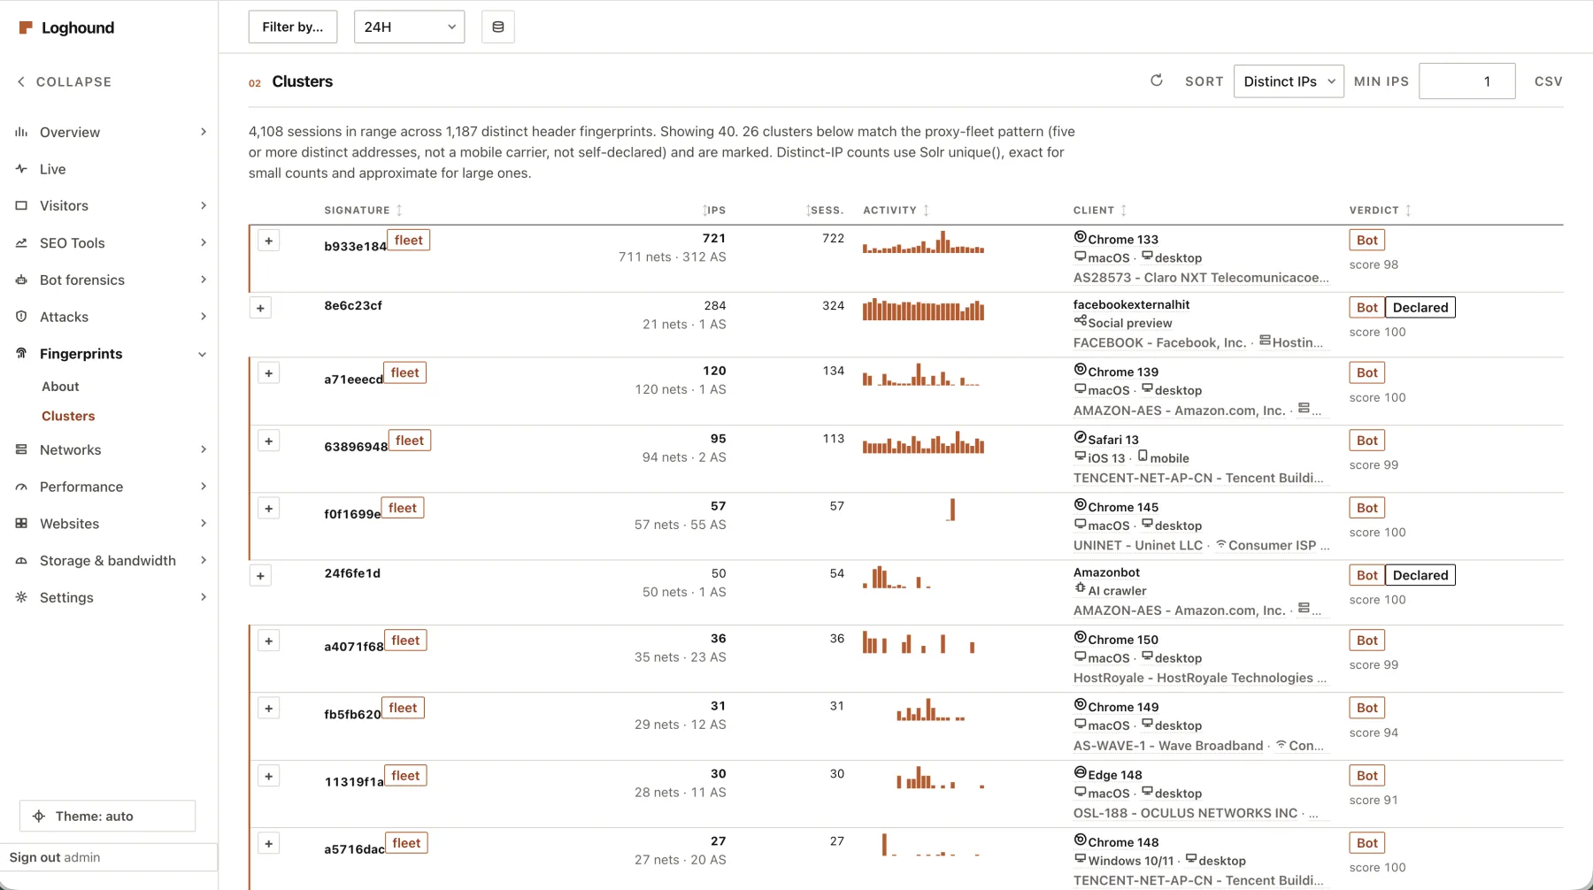Click the fleet tag on 63896948
Screen dimensions: 1593x890
click(x=410, y=441)
